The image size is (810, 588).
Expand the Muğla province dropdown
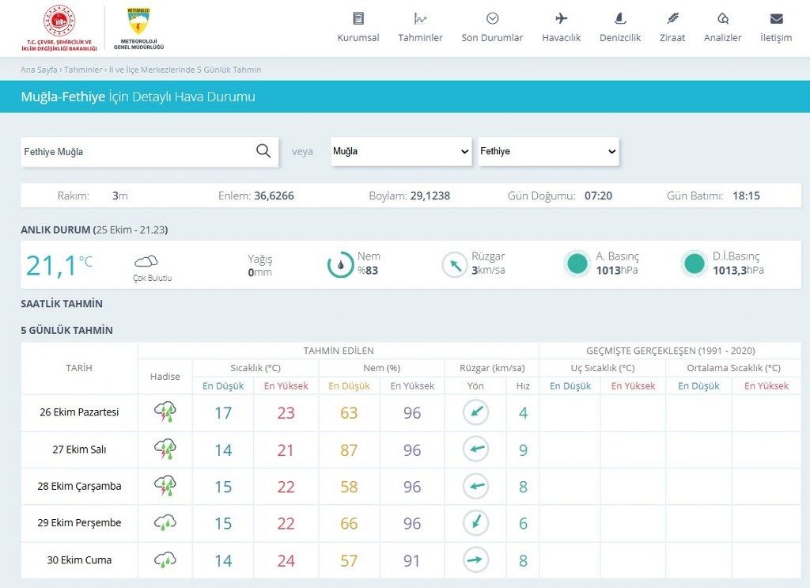(x=401, y=151)
